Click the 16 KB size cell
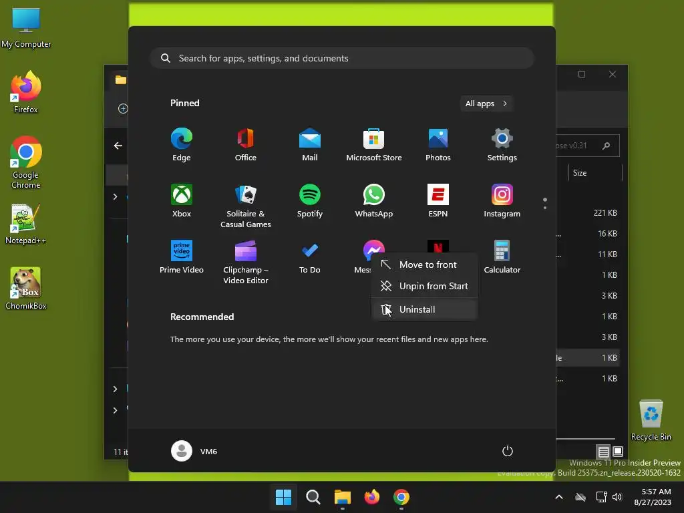 [607, 233]
